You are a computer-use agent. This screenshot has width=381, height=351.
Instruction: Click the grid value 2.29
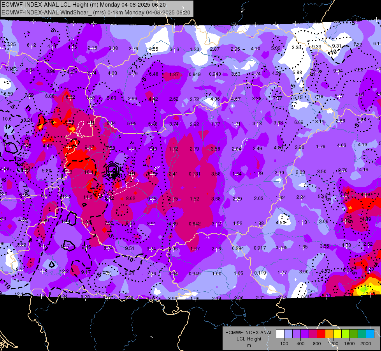[237, 199]
